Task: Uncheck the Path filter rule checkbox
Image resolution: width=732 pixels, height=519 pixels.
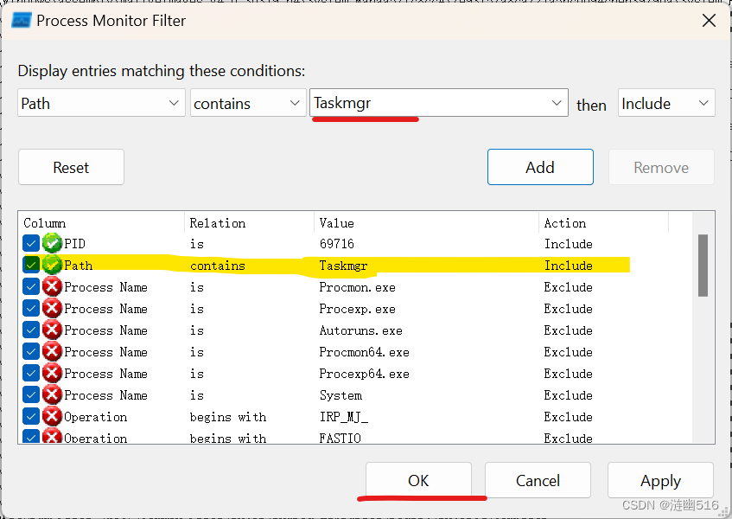Action: pyautogui.click(x=30, y=265)
